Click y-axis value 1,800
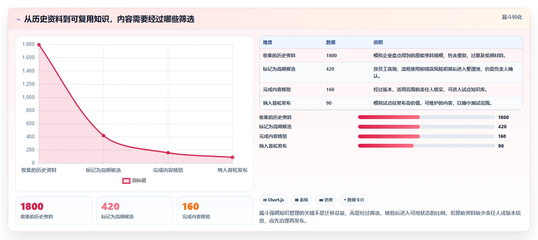The width and height of the screenshot is (538, 240). (x=29, y=44)
